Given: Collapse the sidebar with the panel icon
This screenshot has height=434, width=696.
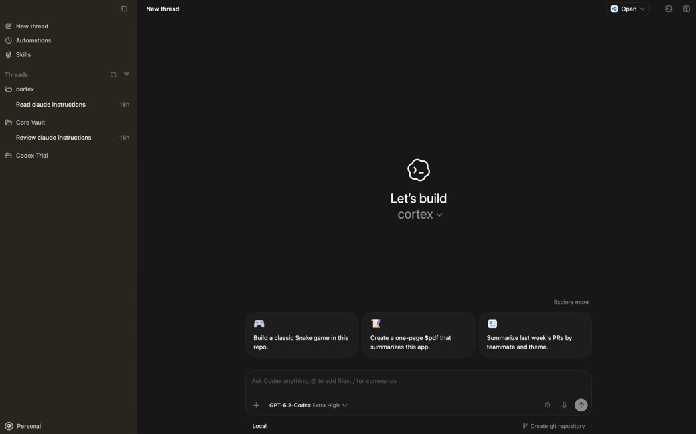Looking at the screenshot, I should point(124,9).
